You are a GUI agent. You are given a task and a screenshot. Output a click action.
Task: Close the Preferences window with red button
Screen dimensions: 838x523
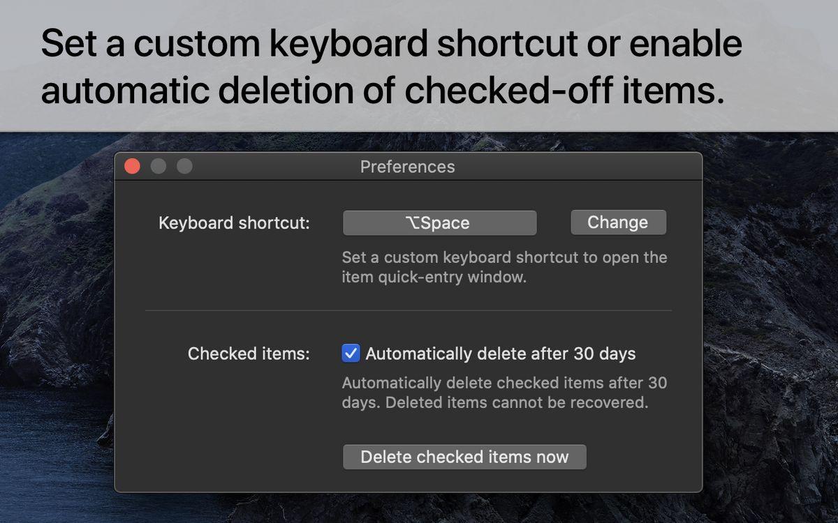pos(132,167)
